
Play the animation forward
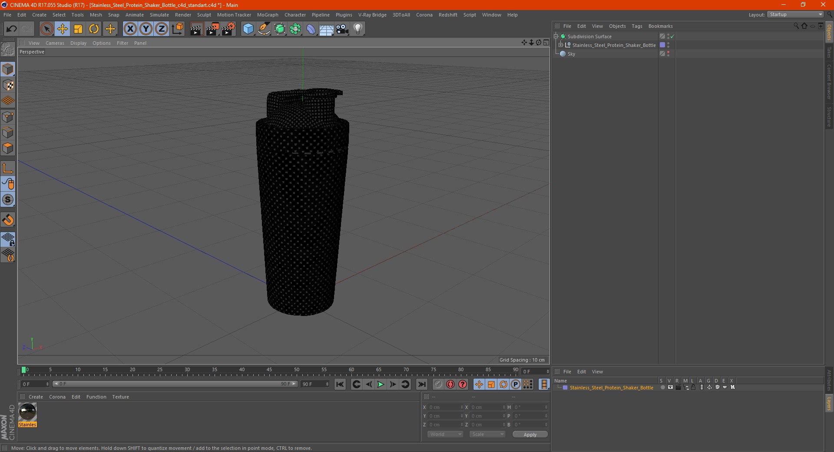tap(381, 384)
